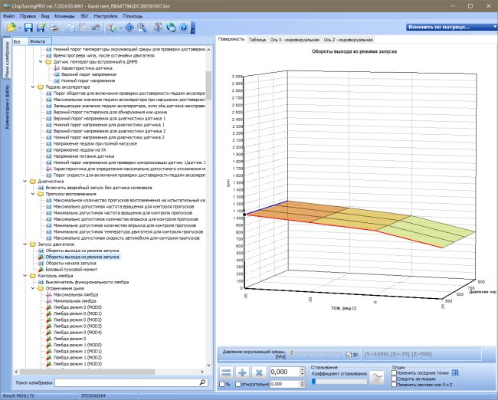Open the 'ЭБУ' menu
This screenshot has width=498, height=400.
[84, 16]
